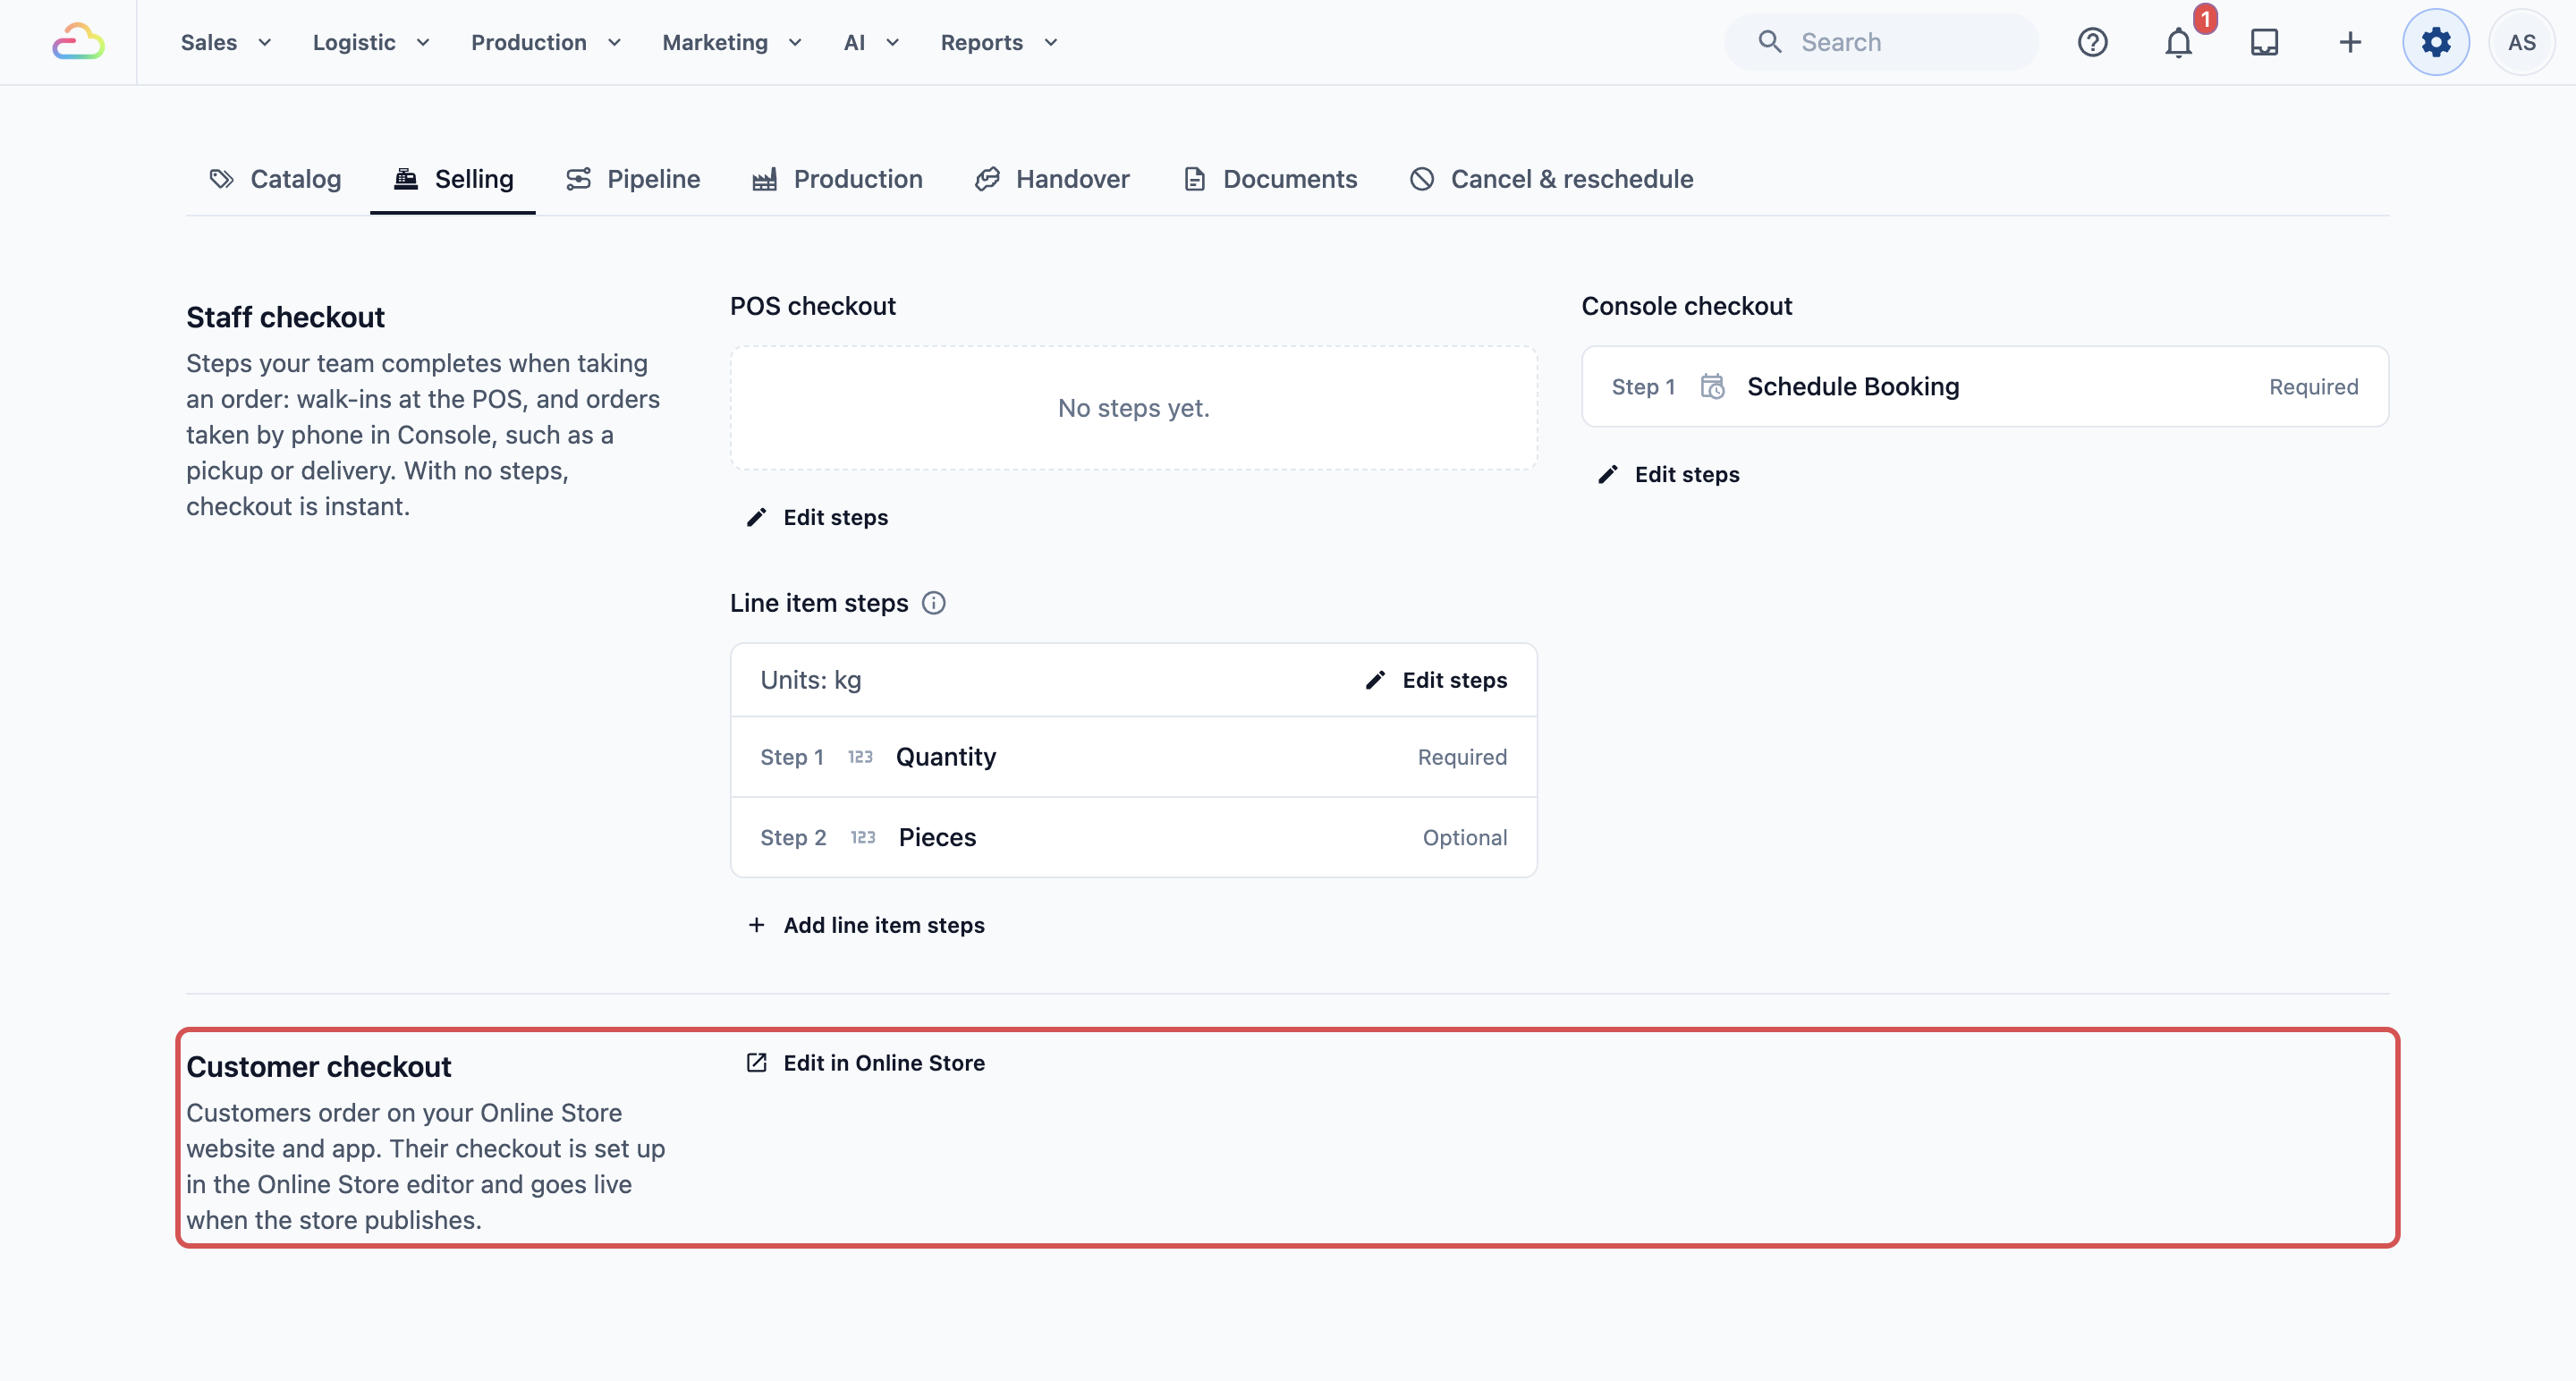Screen dimensions: 2576x1381
Task: Click Edit steps for Units: kg
Action: tap(1436, 680)
